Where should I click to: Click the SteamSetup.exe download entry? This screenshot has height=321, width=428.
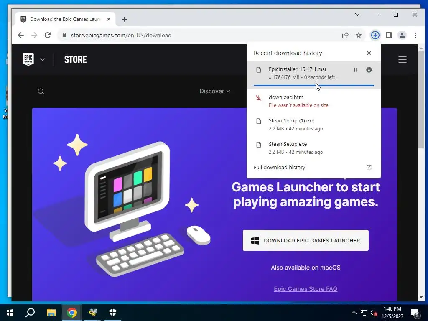[313, 148]
